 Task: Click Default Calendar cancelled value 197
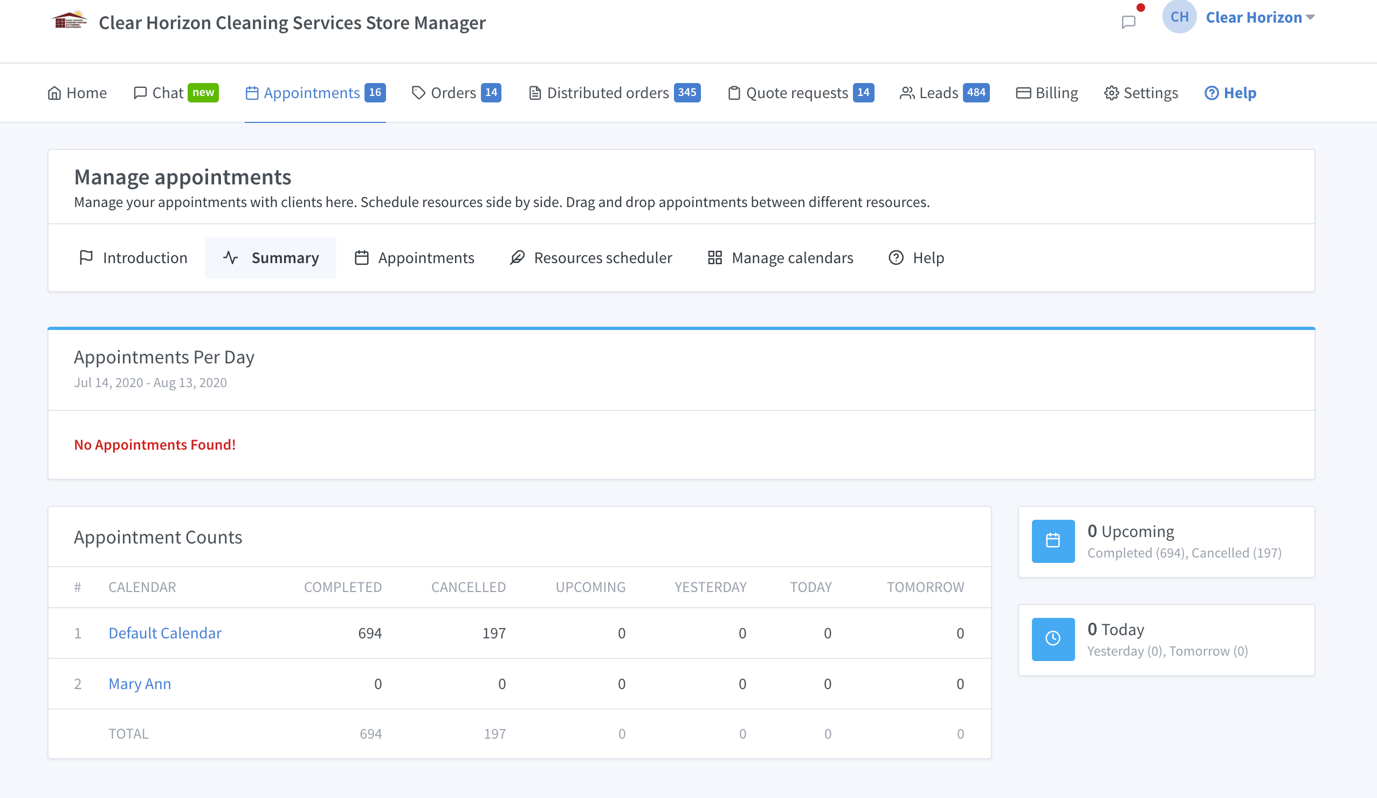click(x=494, y=633)
